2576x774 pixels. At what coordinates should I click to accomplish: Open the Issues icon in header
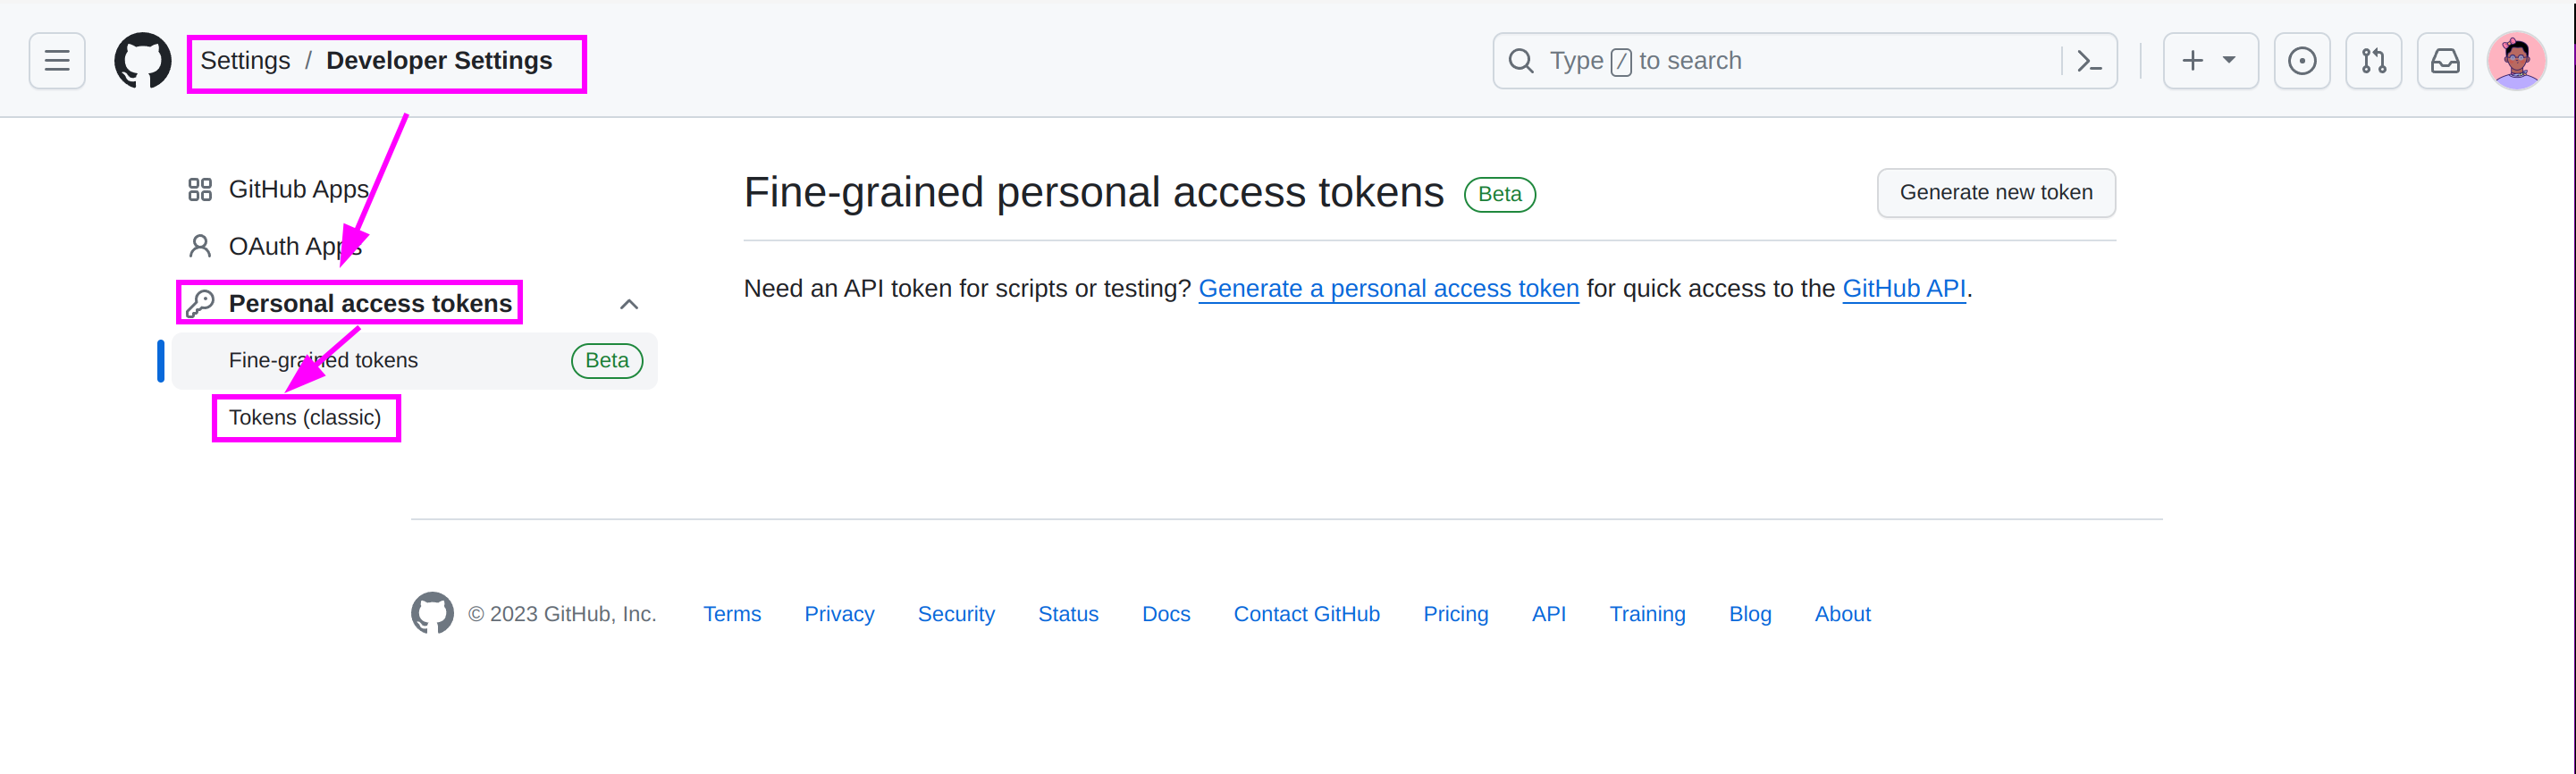pyautogui.click(x=2302, y=61)
